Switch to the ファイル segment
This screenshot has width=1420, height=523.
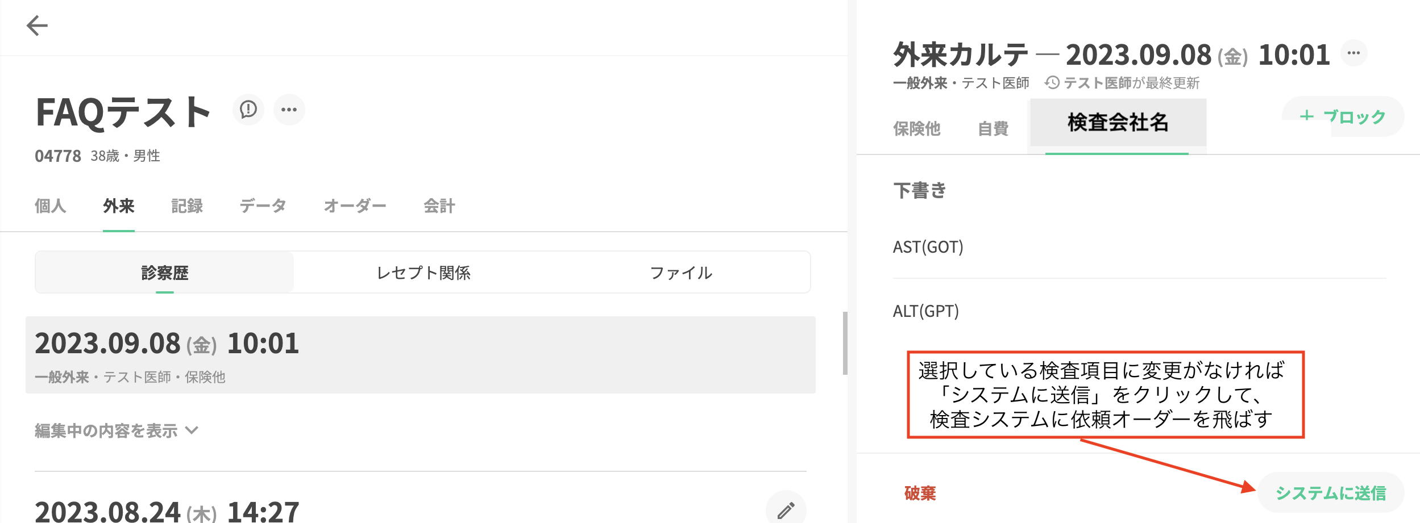[x=680, y=273]
